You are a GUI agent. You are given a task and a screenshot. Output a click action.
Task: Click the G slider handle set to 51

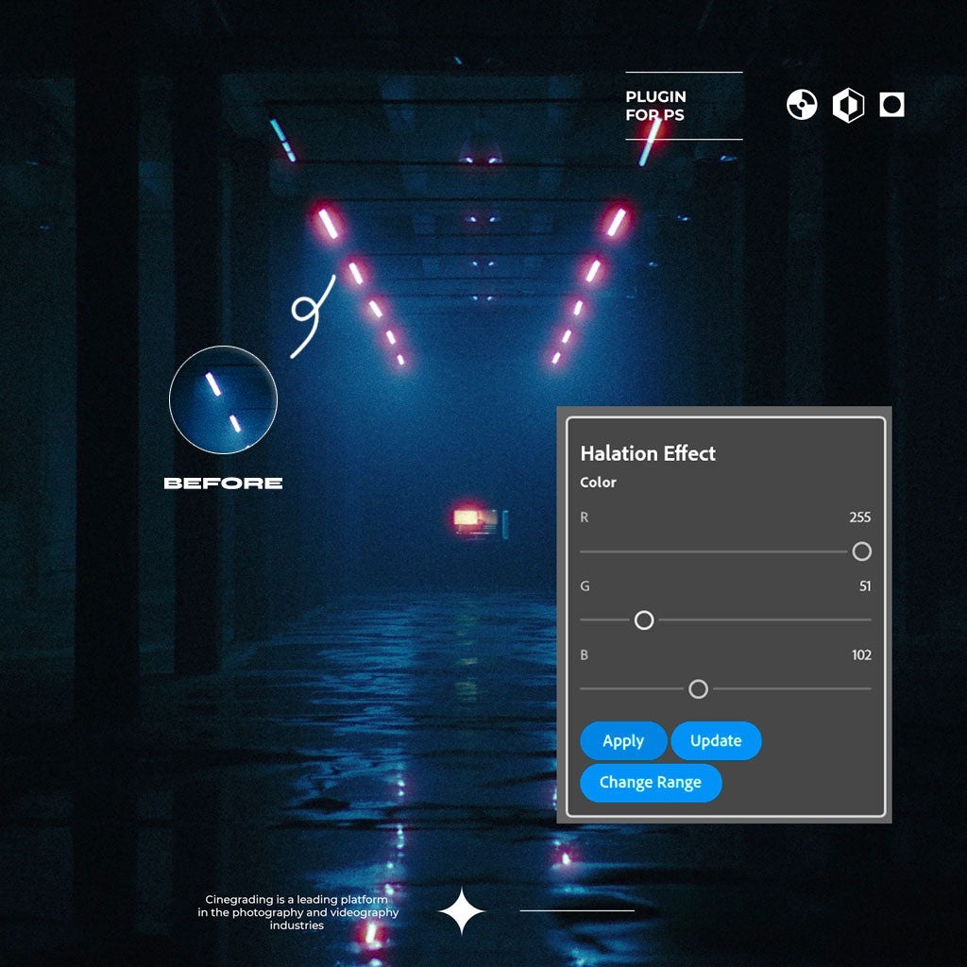pyautogui.click(x=645, y=620)
